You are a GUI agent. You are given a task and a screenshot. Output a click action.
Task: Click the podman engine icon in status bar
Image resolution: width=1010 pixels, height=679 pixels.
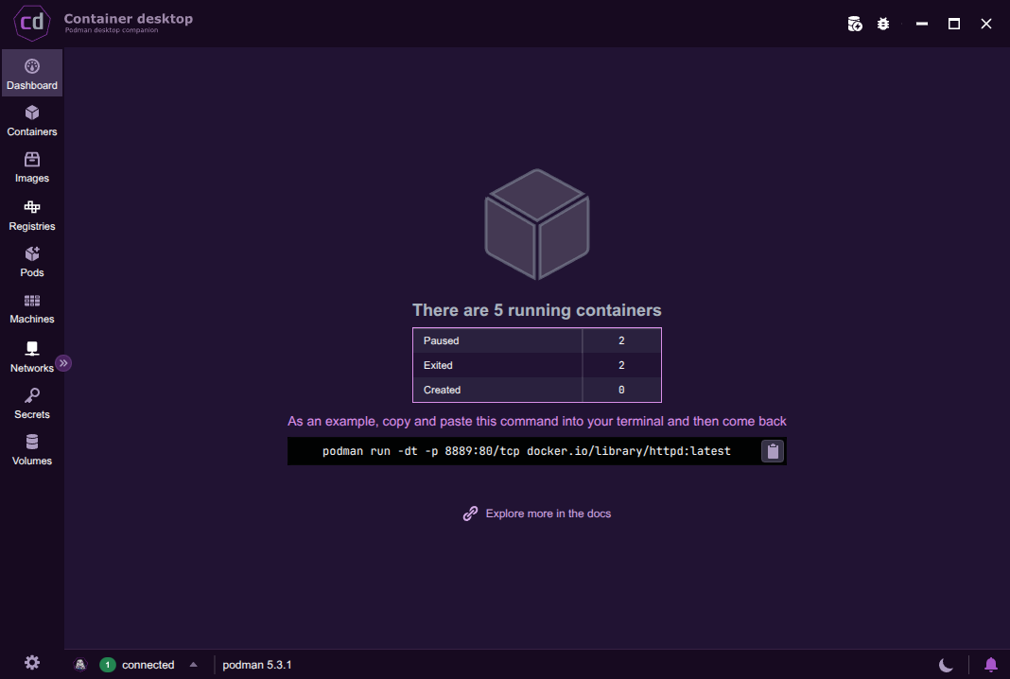(x=79, y=665)
